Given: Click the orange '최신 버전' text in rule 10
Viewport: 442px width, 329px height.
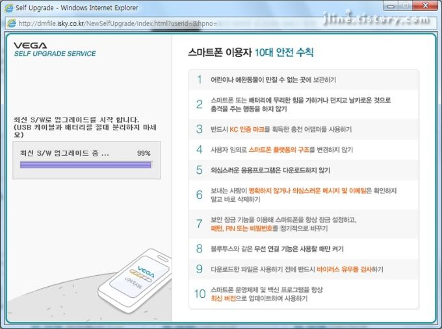Looking at the screenshot, I should tap(223, 299).
